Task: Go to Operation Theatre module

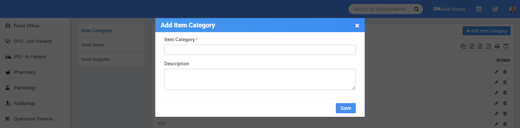Action: pyautogui.click(x=33, y=119)
